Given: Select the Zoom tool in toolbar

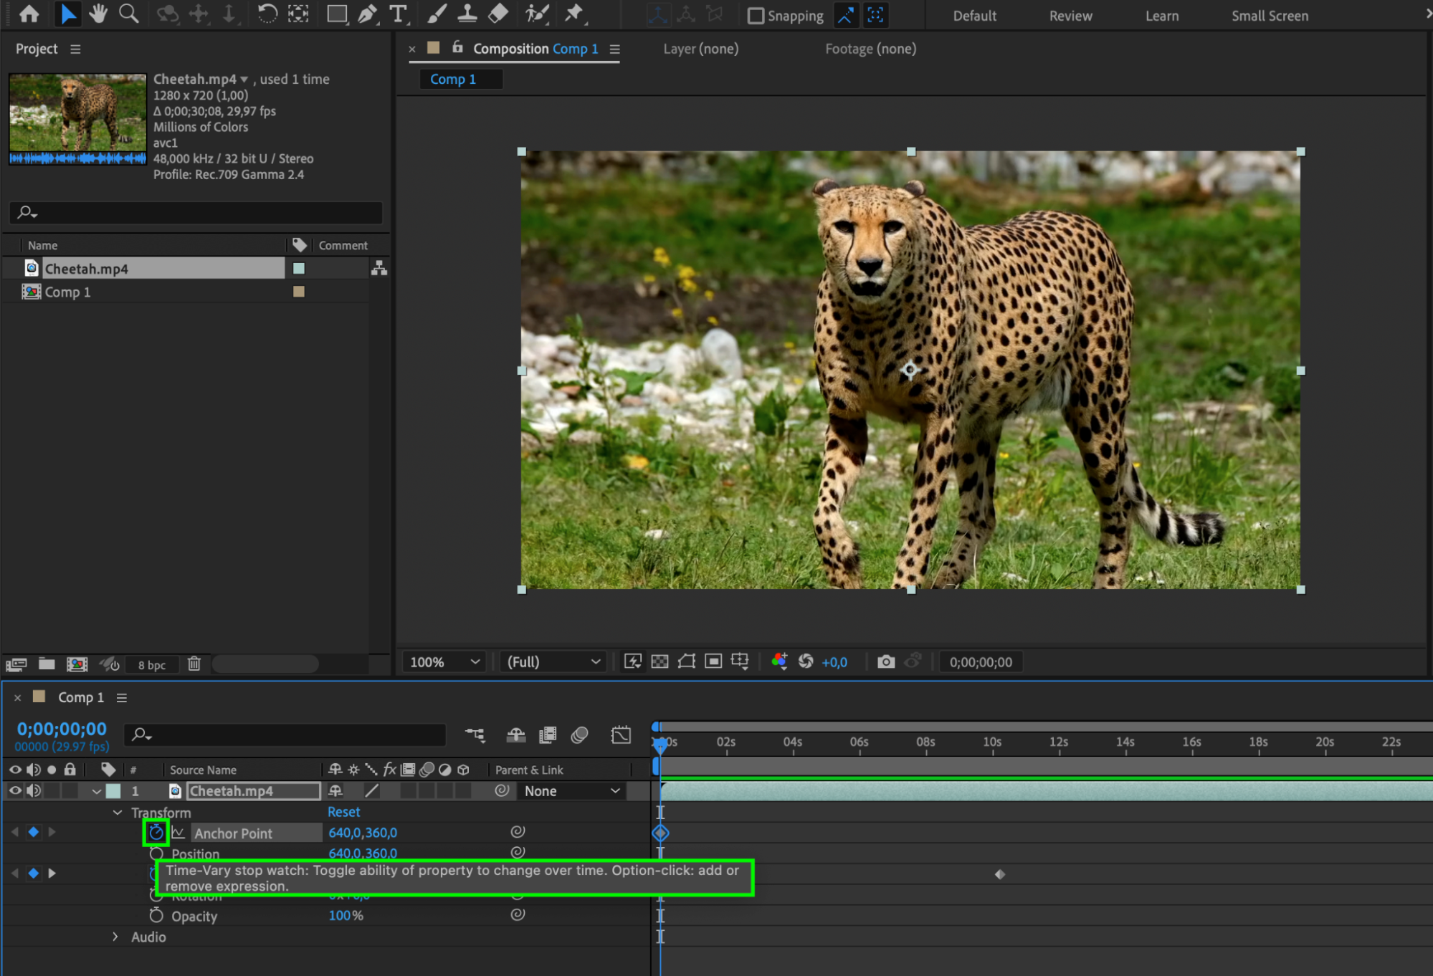Looking at the screenshot, I should click(129, 14).
